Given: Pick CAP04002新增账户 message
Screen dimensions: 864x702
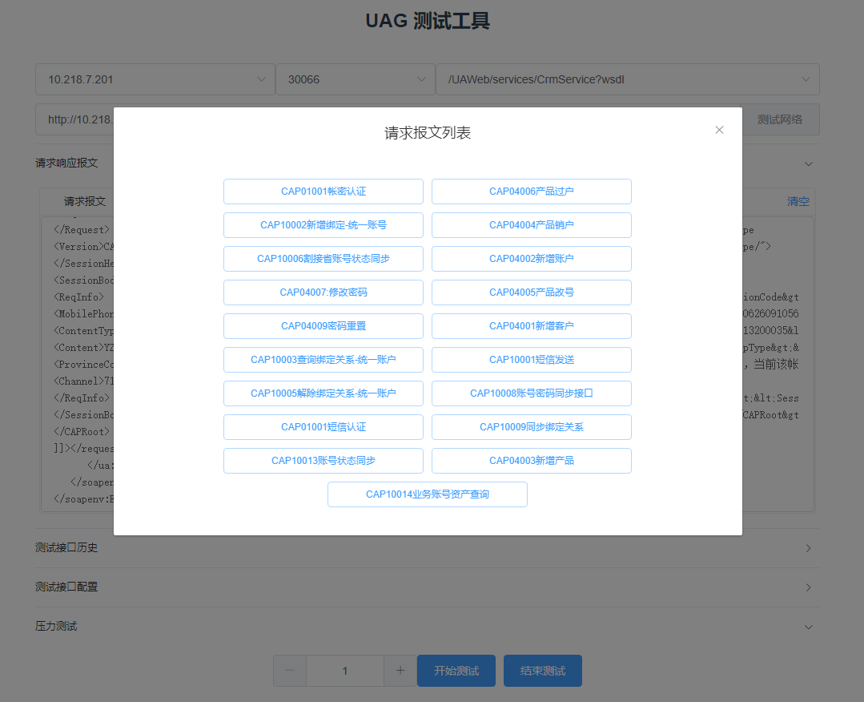Looking at the screenshot, I should click(x=531, y=259).
